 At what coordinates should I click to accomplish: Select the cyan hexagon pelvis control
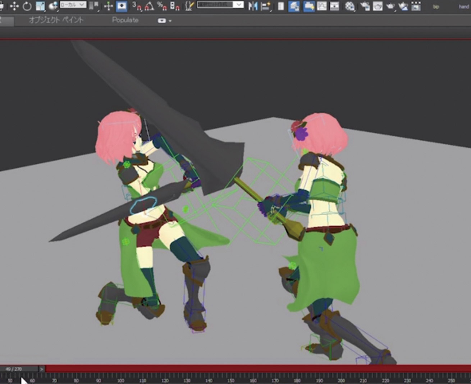143,205
